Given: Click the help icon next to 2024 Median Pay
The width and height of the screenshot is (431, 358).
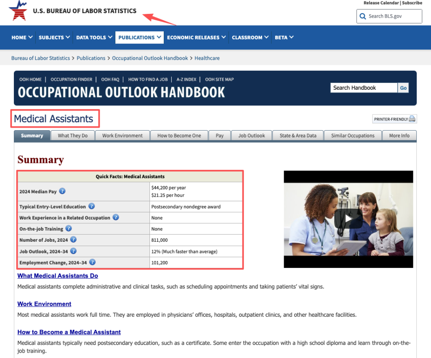Looking at the screenshot, I should pyautogui.click(x=62, y=191).
